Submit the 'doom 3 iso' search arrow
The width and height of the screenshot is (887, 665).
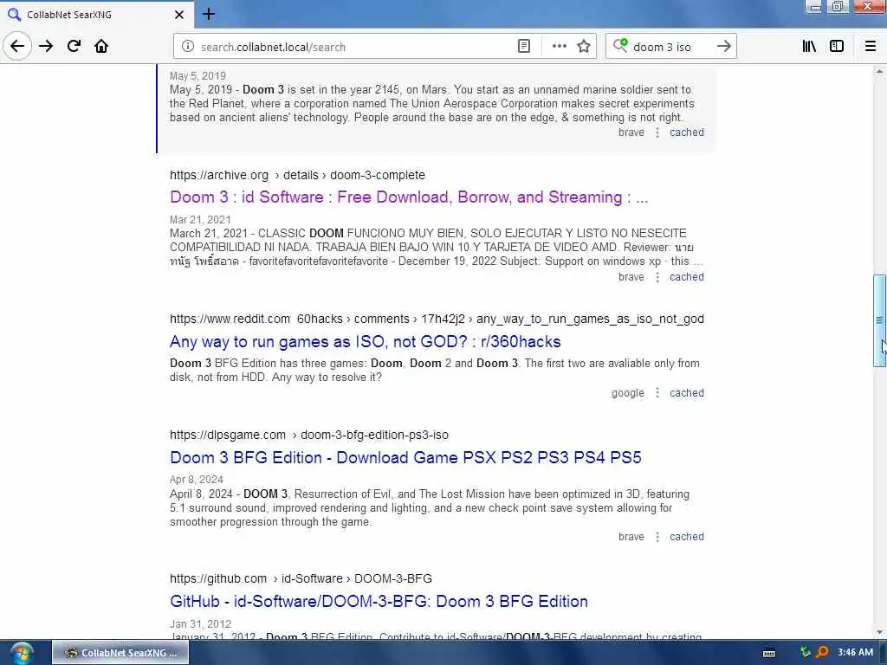click(723, 47)
